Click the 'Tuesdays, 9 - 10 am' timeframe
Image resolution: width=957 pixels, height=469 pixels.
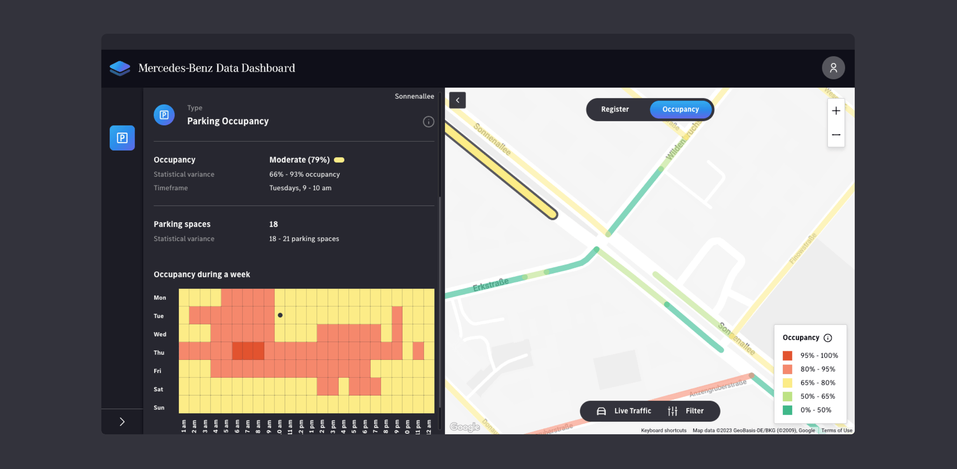pos(300,188)
